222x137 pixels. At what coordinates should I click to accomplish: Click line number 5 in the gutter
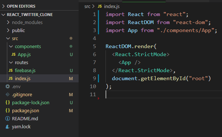pyautogui.click(x=94, y=46)
